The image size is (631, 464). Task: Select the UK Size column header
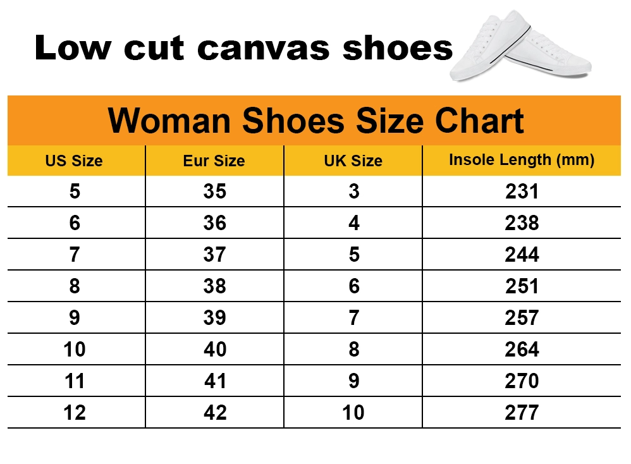click(353, 161)
